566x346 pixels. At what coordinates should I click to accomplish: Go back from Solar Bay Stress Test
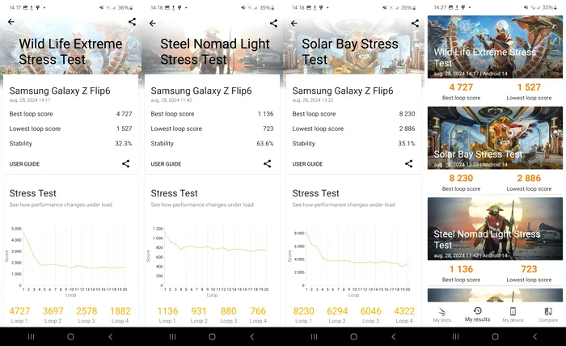[x=294, y=23]
